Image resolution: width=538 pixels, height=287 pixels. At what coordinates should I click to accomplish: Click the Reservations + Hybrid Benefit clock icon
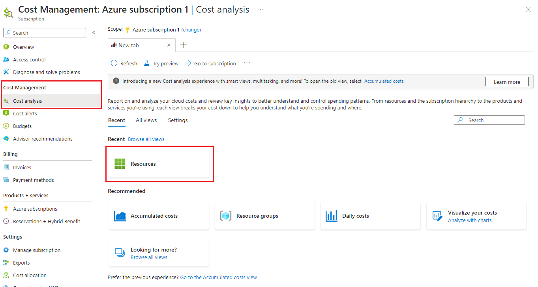pos(6,221)
